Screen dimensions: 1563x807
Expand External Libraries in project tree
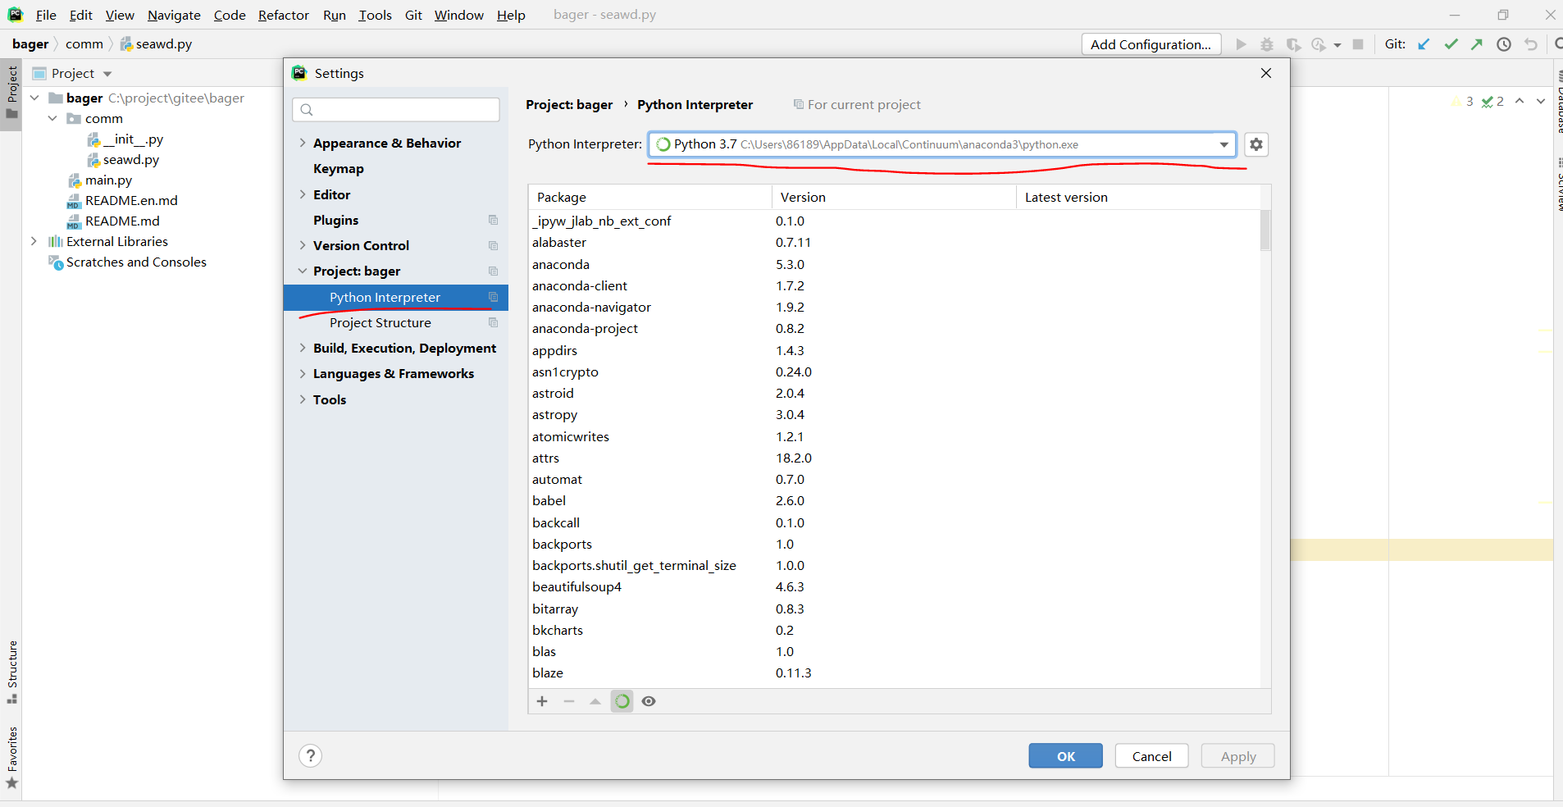pyautogui.click(x=34, y=241)
